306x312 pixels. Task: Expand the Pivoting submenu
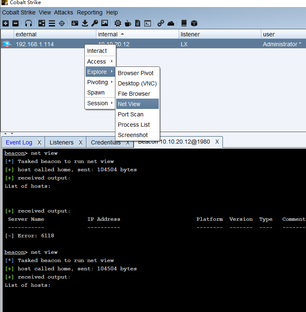click(100, 82)
